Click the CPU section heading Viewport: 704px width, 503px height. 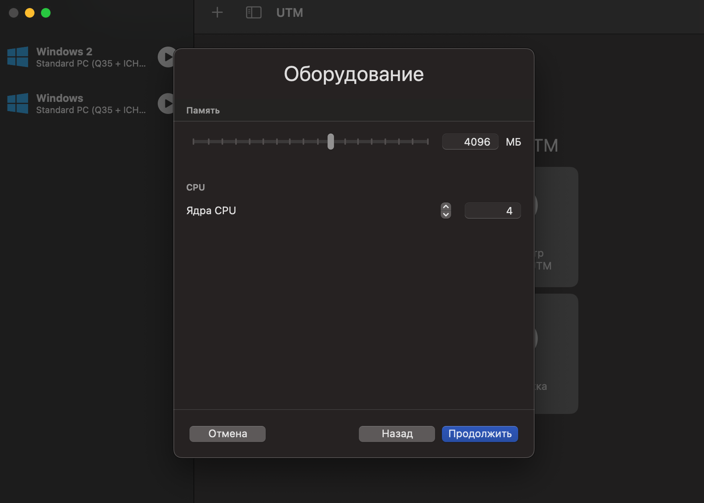click(x=195, y=187)
